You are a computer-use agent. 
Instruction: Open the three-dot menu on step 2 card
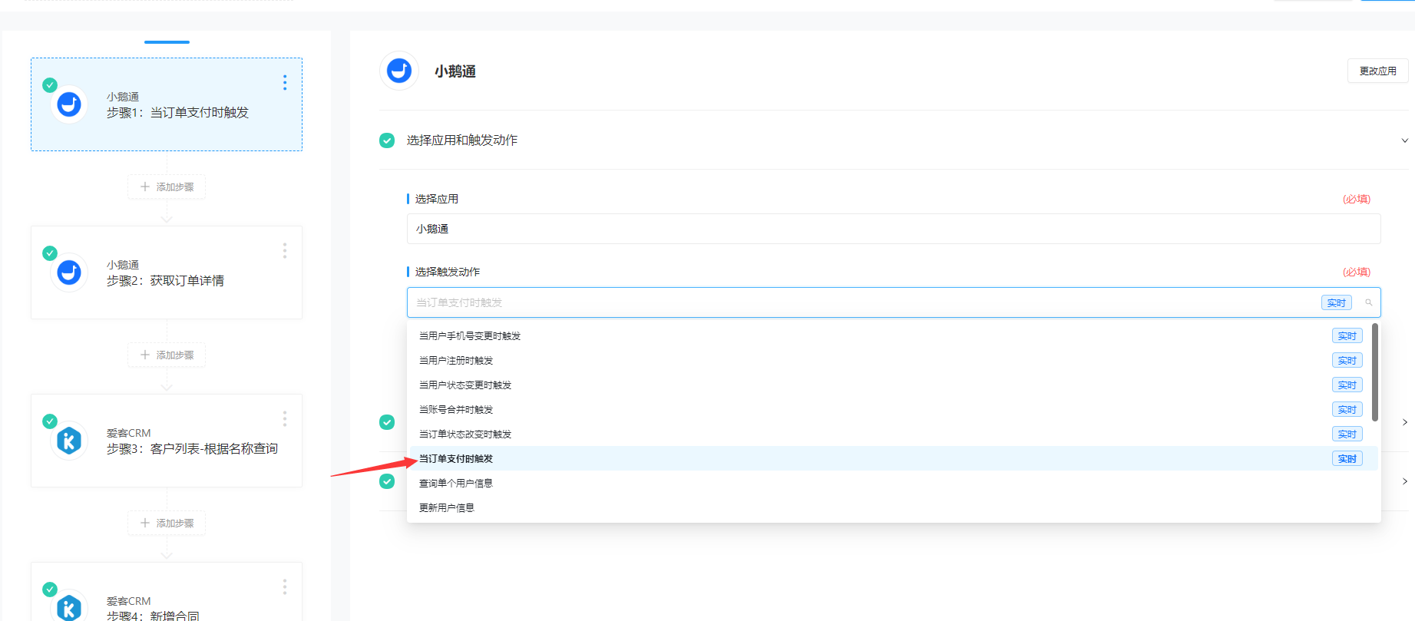(x=285, y=251)
